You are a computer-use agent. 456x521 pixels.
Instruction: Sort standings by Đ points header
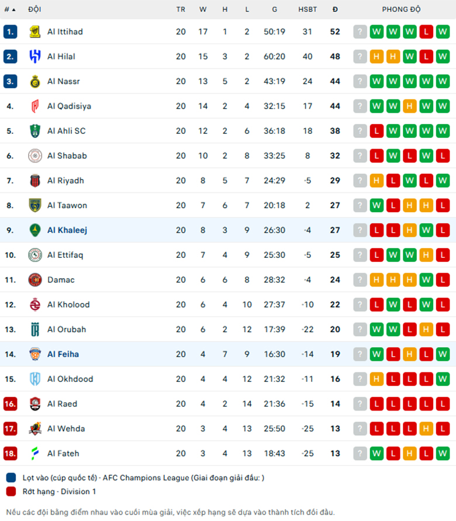pos(335,9)
